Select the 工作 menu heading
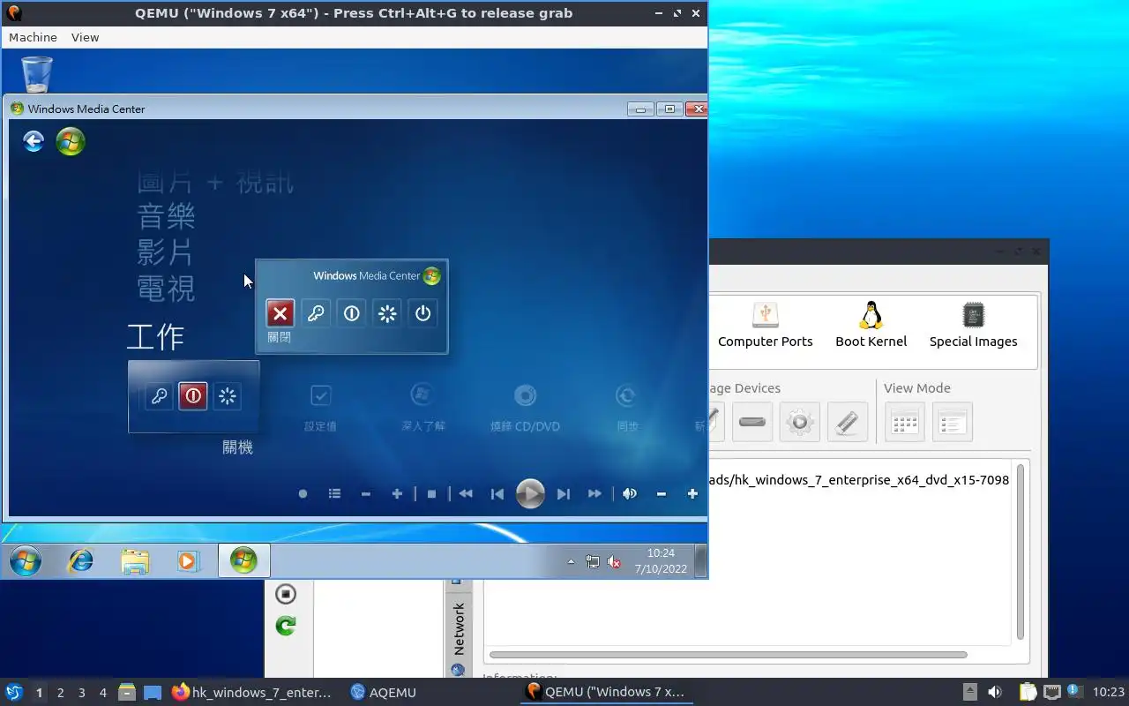1129x706 pixels. pos(155,336)
